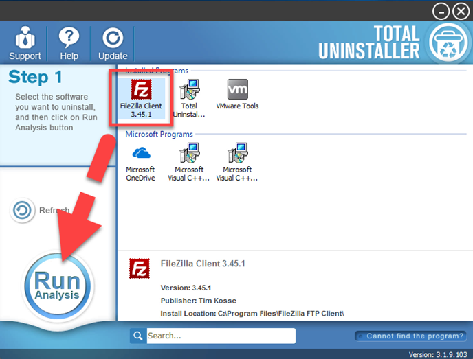The image size is (473, 359).
Task: Click the Total Uninstaller recycle bin logo
Action: pos(448,42)
